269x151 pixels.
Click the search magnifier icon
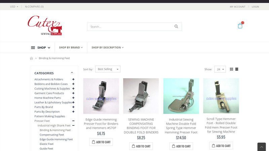(x=176, y=27)
